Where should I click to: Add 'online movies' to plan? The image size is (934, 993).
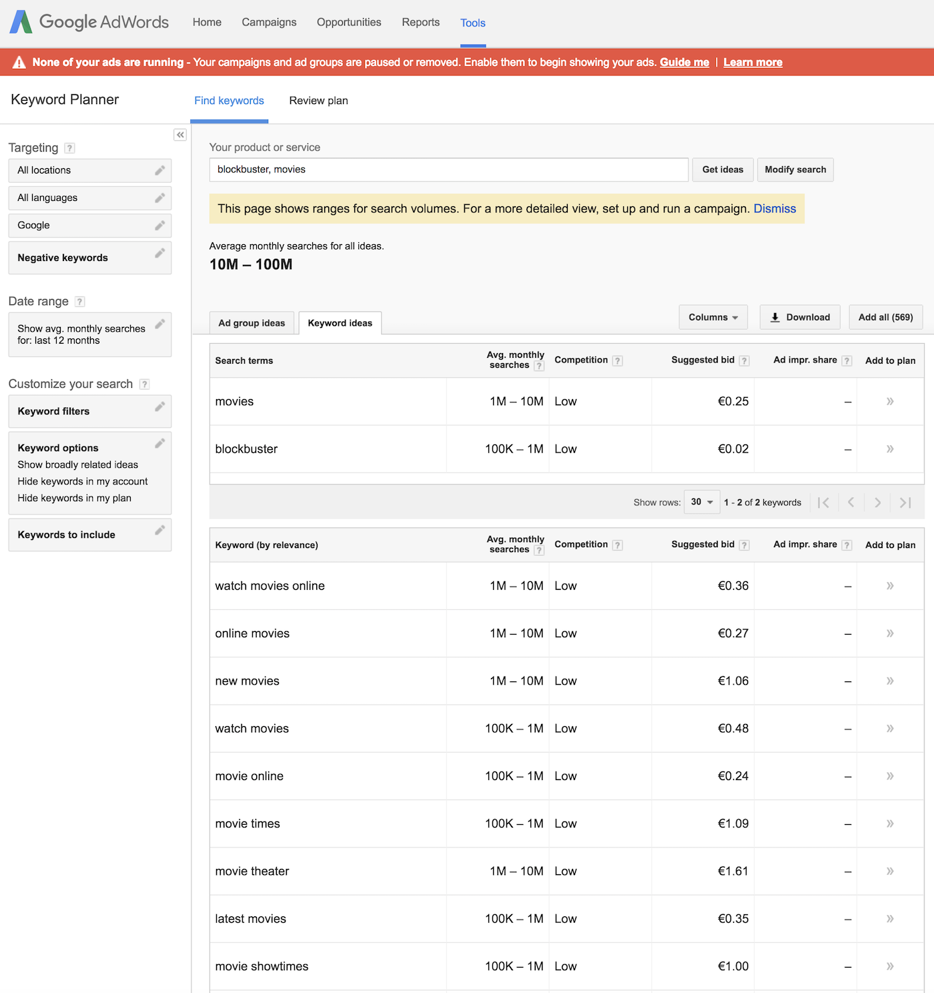coord(890,633)
